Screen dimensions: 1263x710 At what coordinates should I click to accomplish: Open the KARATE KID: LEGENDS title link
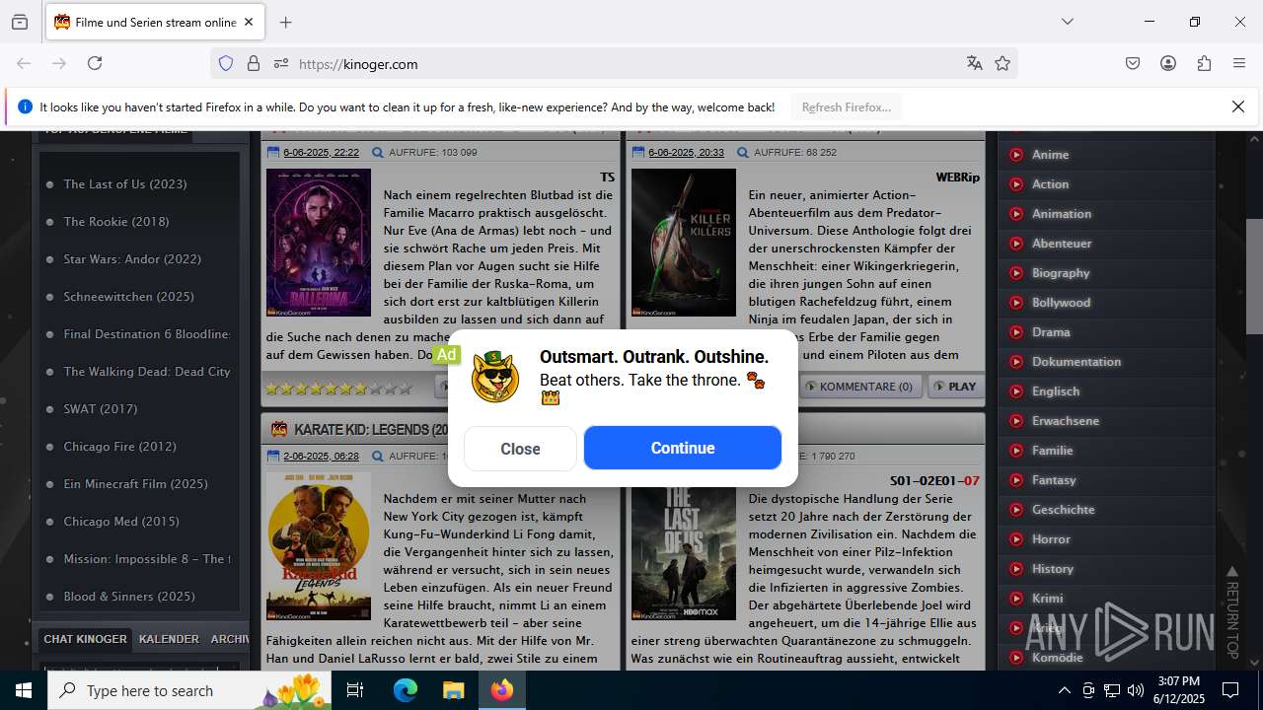click(371, 429)
